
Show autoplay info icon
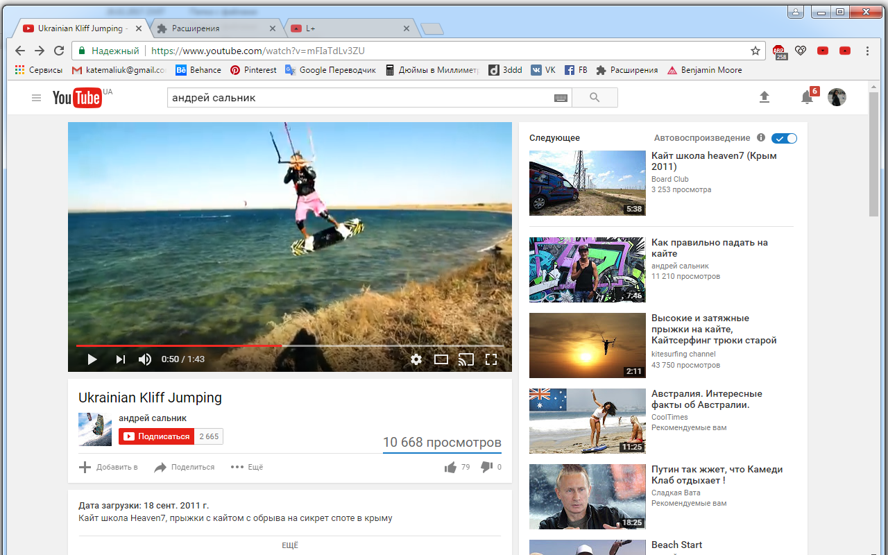coord(761,138)
